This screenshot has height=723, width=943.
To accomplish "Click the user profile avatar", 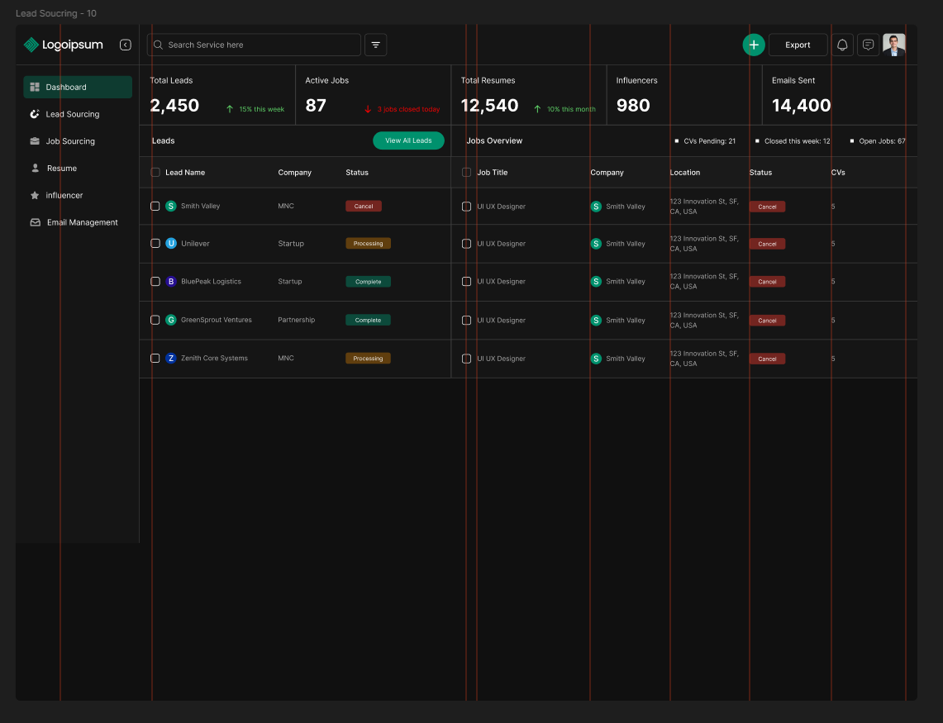I will click(894, 45).
